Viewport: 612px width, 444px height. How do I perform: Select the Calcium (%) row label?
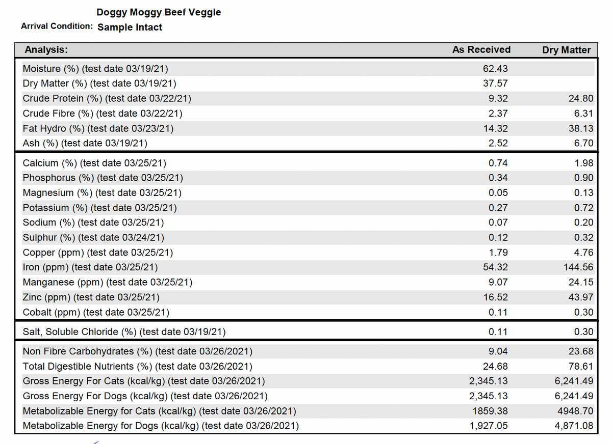pyautogui.click(x=94, y=163)
